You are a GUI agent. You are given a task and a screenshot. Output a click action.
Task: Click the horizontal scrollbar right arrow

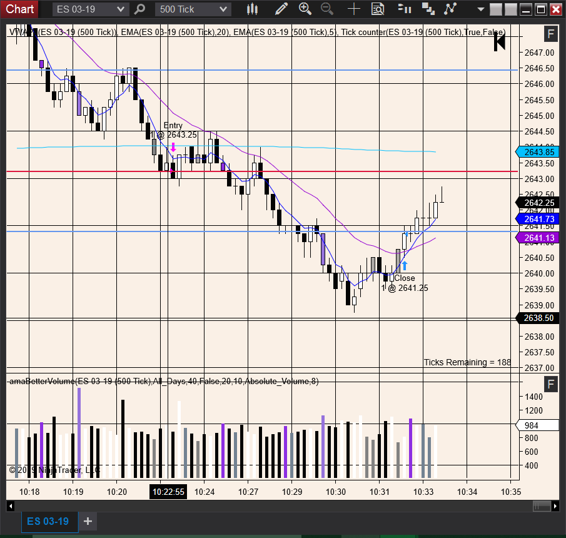point(555,506)
